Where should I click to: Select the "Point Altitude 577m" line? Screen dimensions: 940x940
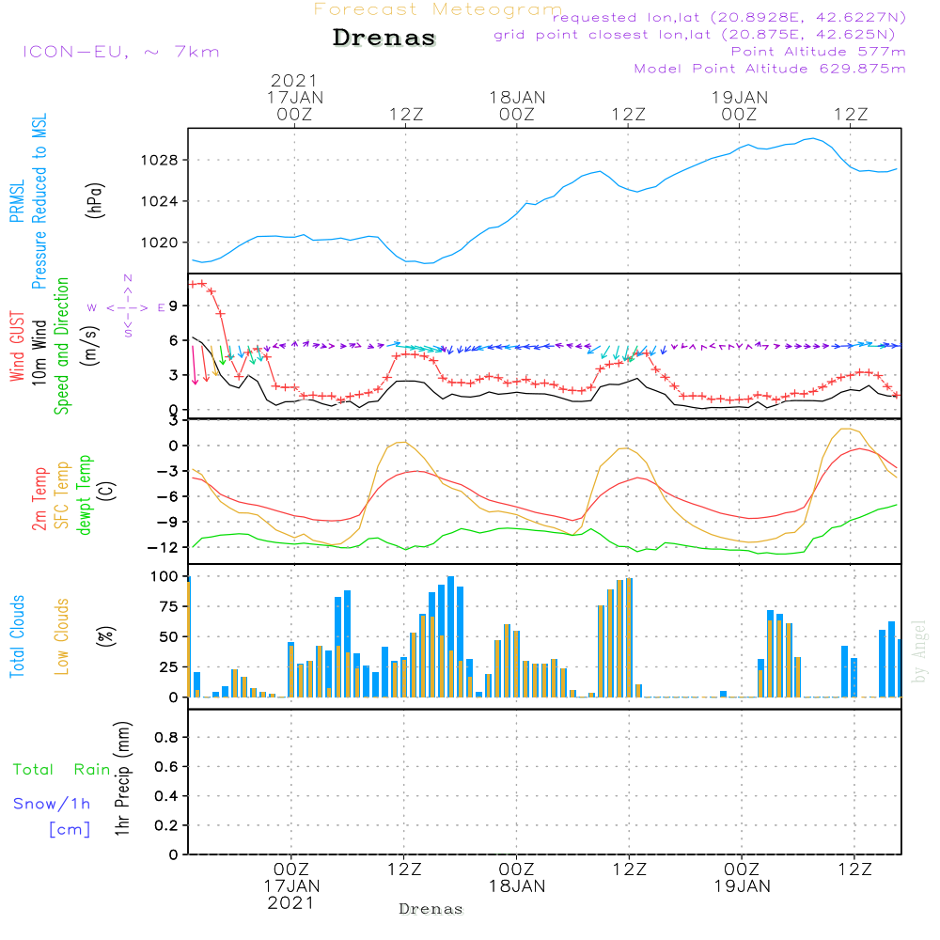point(818,52)
